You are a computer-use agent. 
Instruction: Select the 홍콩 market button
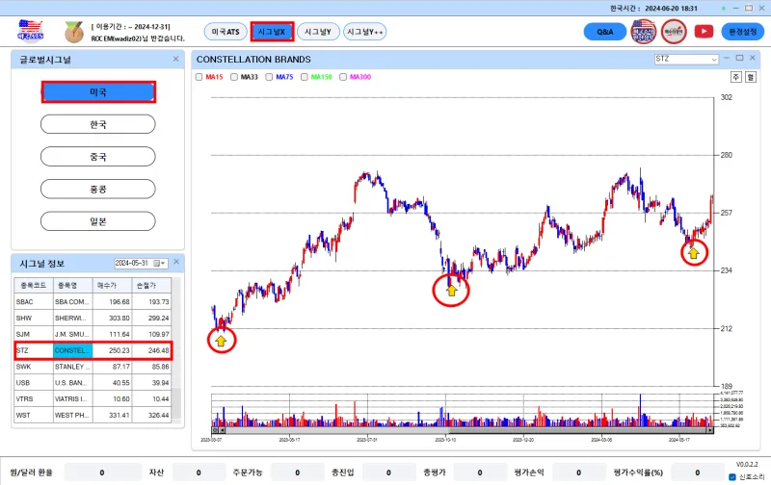point(98,189)
